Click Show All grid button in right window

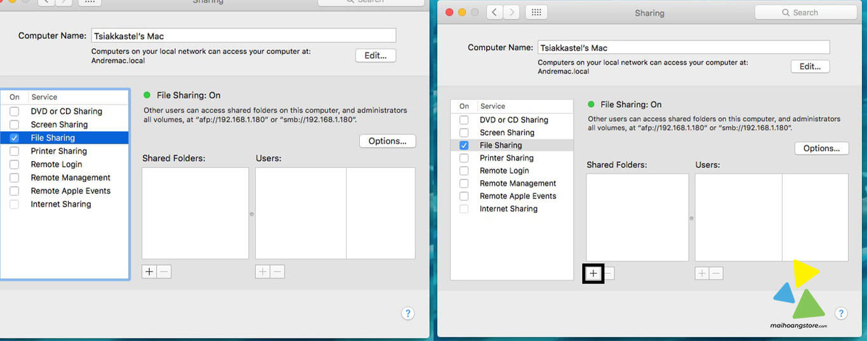click(536, 12)
